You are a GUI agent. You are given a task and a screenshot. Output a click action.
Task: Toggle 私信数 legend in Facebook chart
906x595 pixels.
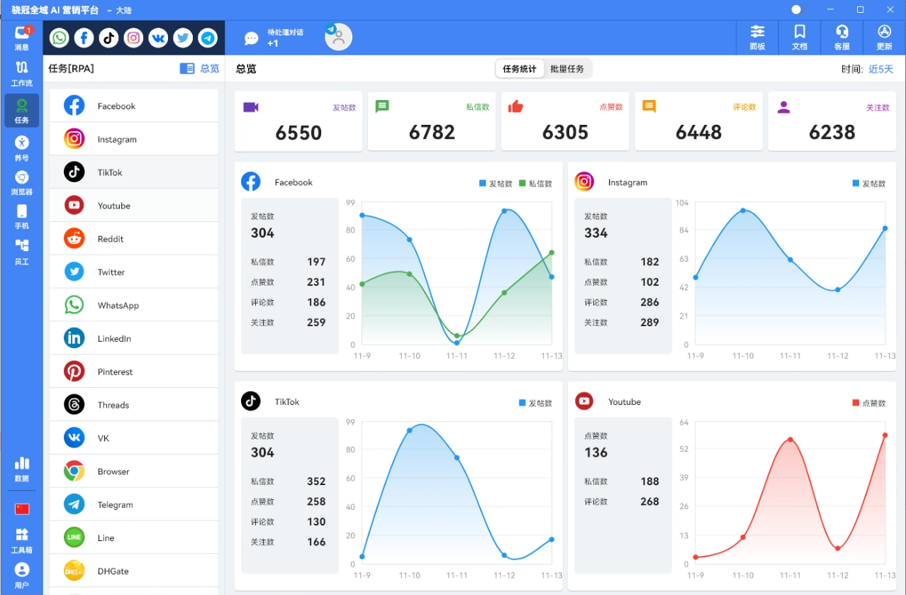pyautogui.click(x=535, y=184)
